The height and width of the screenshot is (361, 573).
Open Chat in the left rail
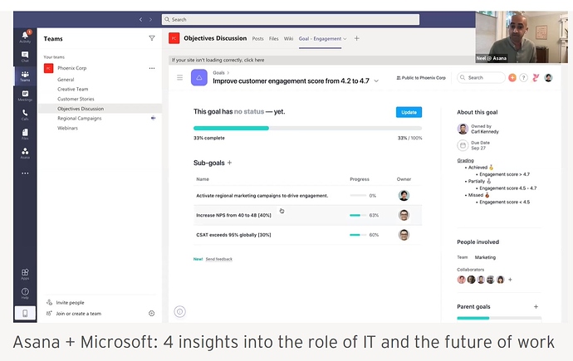click(x=25, y=56)
